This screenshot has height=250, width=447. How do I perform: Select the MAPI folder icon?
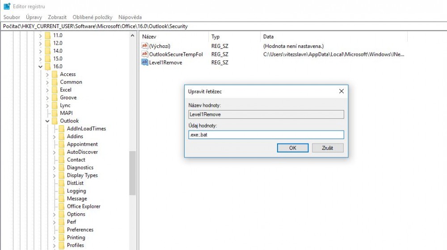[x=55, y=113]
